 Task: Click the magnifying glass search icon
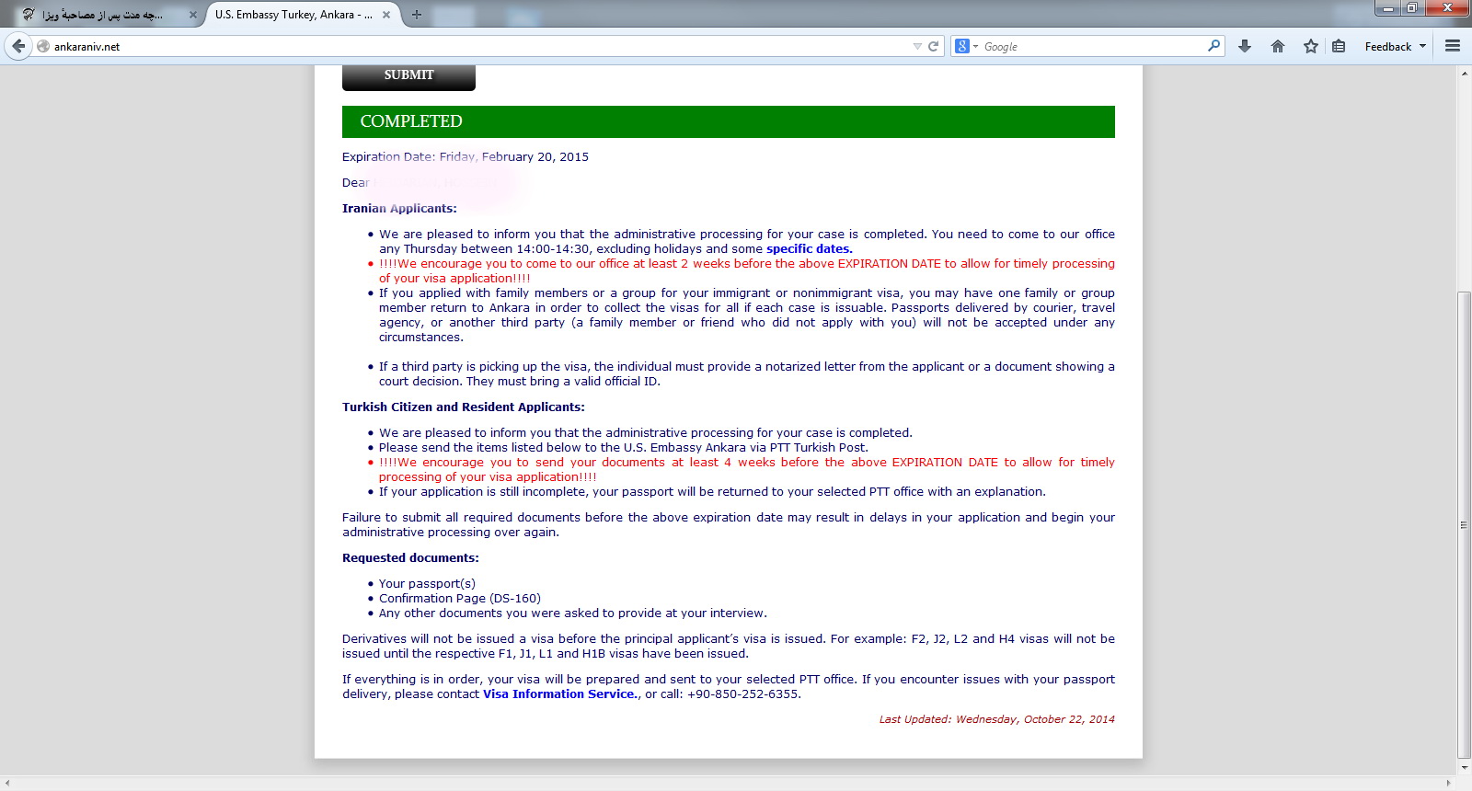point(1213,46)
